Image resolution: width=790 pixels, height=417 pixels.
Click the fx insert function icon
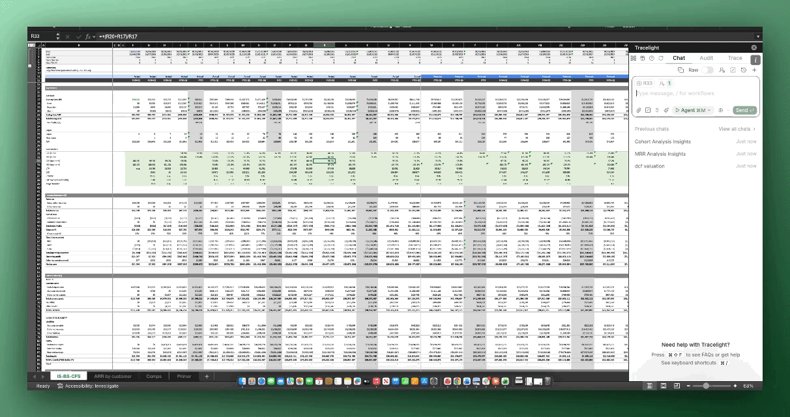(87, 37)
